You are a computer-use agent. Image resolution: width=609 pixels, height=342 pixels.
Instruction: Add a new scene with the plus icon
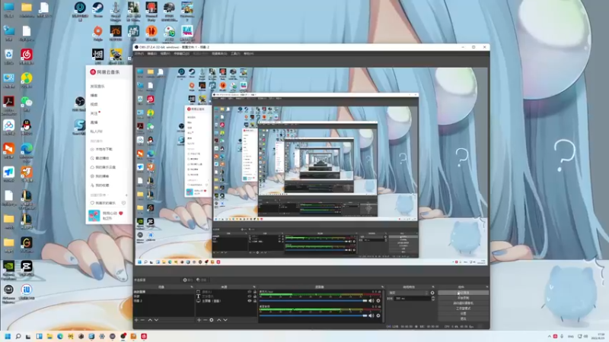[136, 320]
